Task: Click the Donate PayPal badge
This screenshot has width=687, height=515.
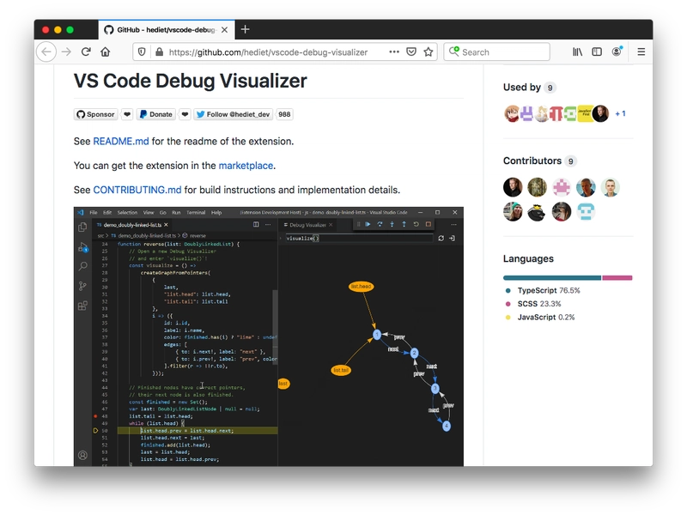Action: pyautogui.click(x=156, y=114)
